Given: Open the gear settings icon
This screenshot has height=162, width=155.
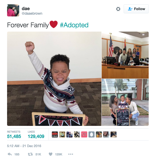Looking at the screenshot, I should click(118, 9).
